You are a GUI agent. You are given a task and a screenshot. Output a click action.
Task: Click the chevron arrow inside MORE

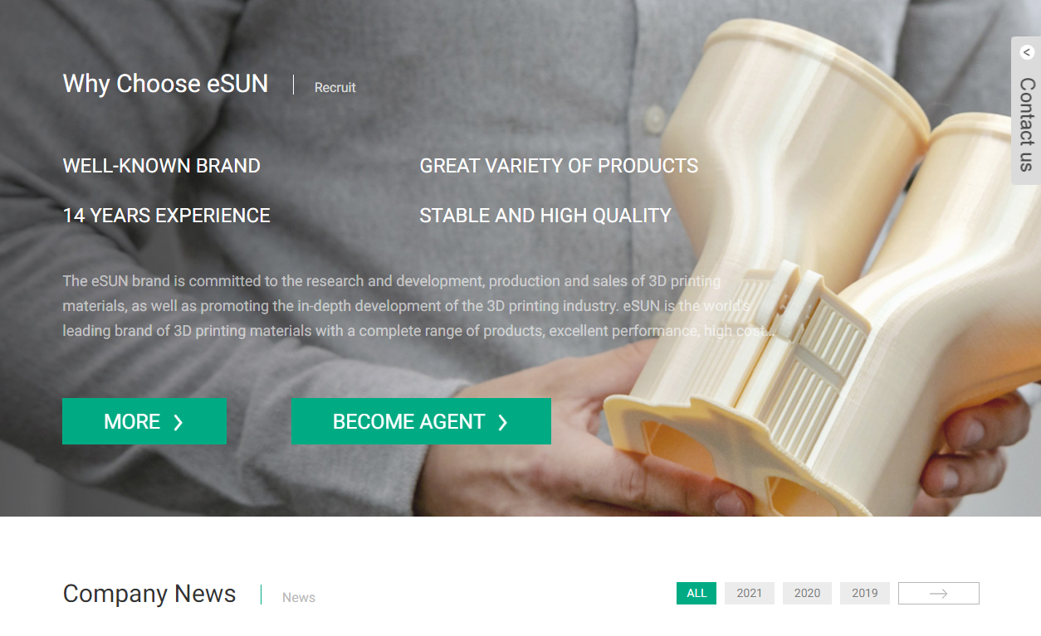pyautogui.click(x=178, y=422)
